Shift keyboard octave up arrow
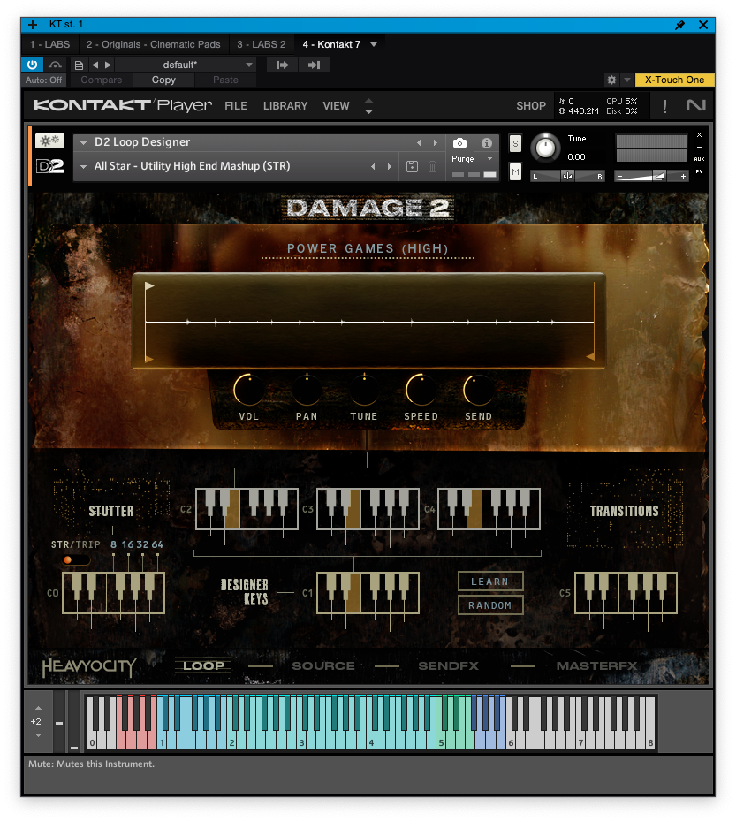This screenshot has width=736, height=821. point(38,708)
